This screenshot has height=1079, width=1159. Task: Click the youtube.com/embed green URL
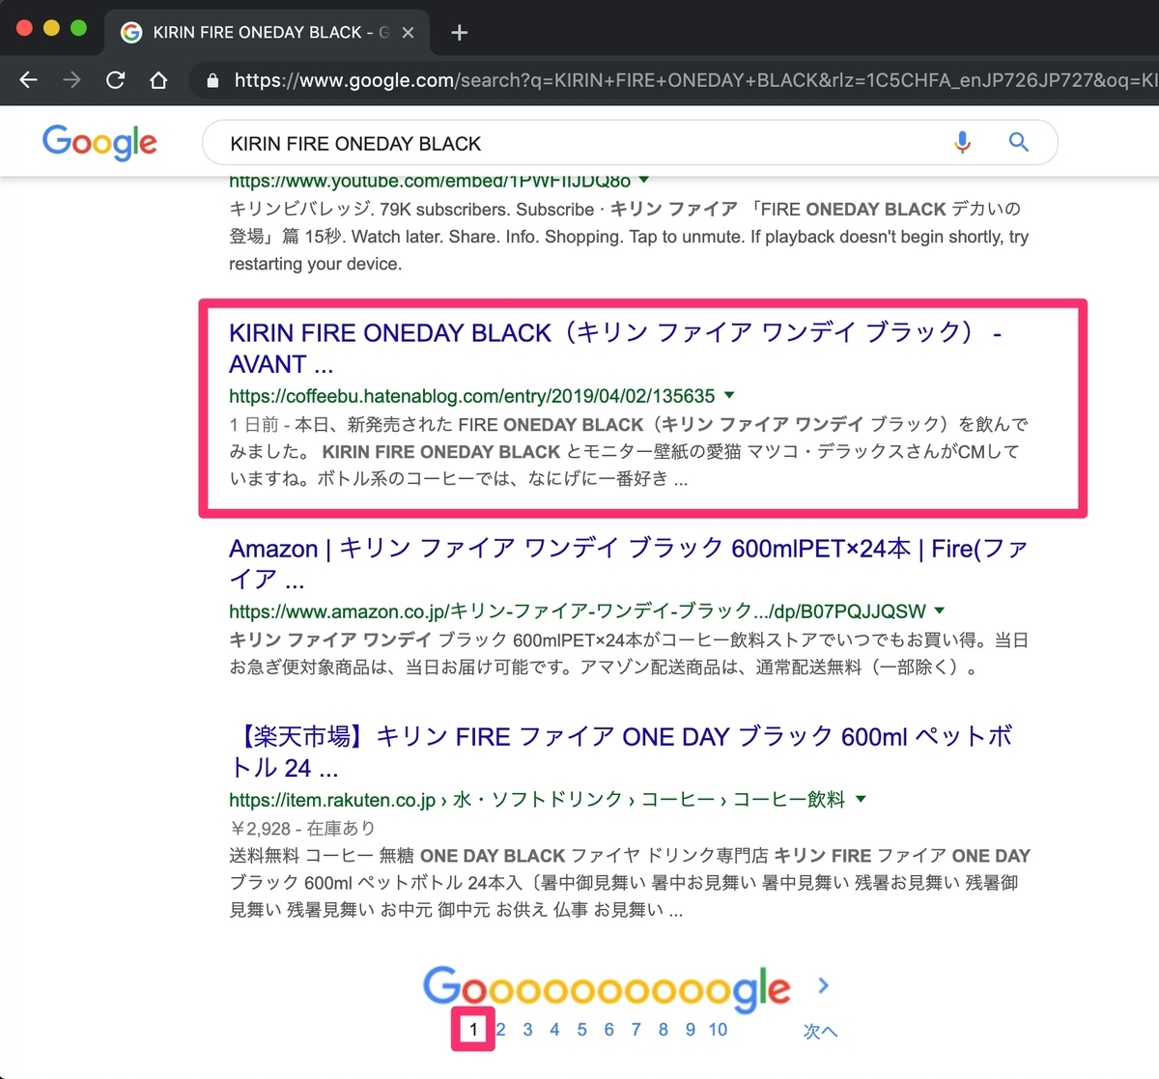430,181
